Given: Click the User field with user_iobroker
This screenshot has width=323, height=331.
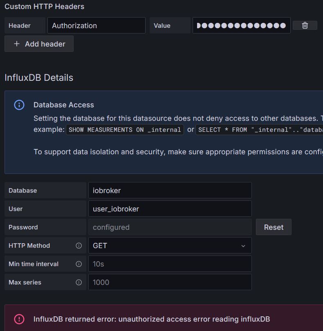Looking at the screenshot, I should pos(170,209).
